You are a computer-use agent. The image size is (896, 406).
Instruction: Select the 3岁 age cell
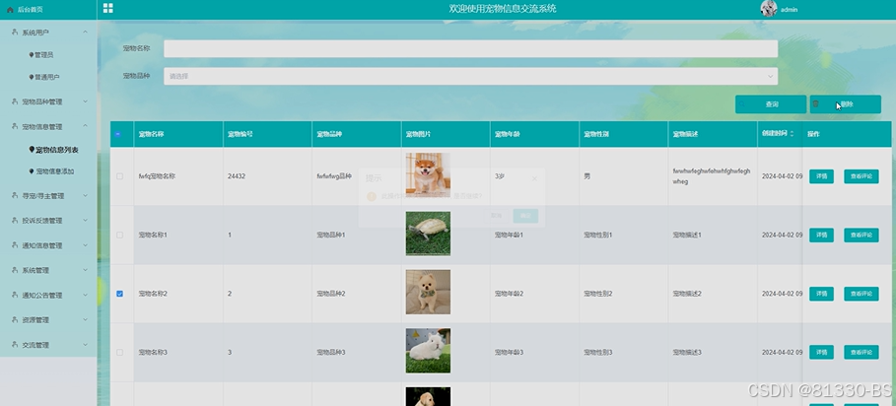500,176
